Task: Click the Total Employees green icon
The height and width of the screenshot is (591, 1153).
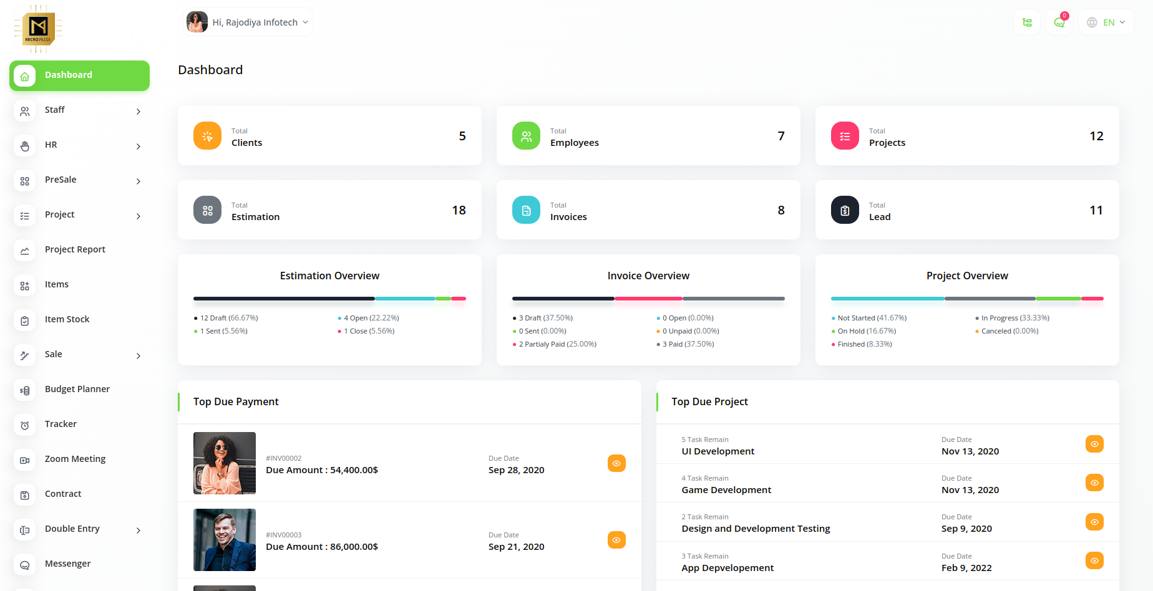Action: point(526,136)
